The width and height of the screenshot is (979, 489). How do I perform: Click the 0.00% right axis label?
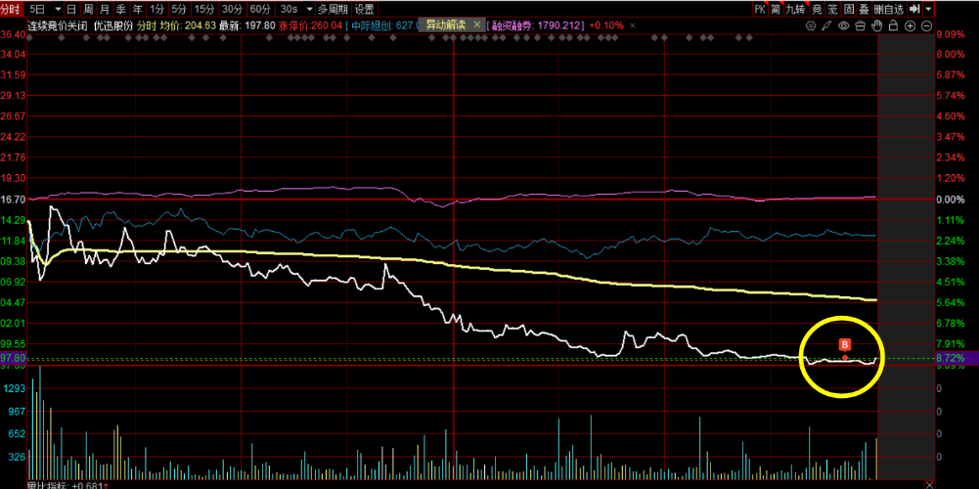coord(951,200)
